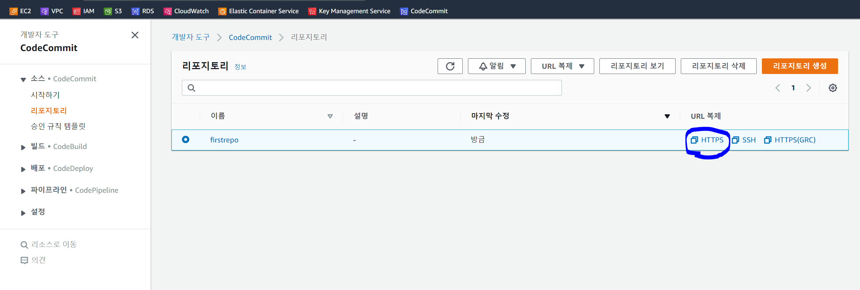This screenshot has width=860, height=290.
Task: Open the Elastic Container Service shortcut icon
Action: [x=222, y=11]
